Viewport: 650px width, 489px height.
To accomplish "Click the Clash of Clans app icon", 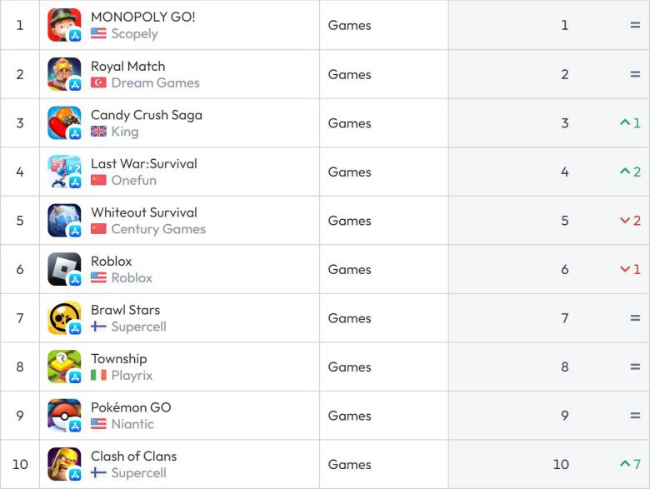I will click(x=64, y=464).
